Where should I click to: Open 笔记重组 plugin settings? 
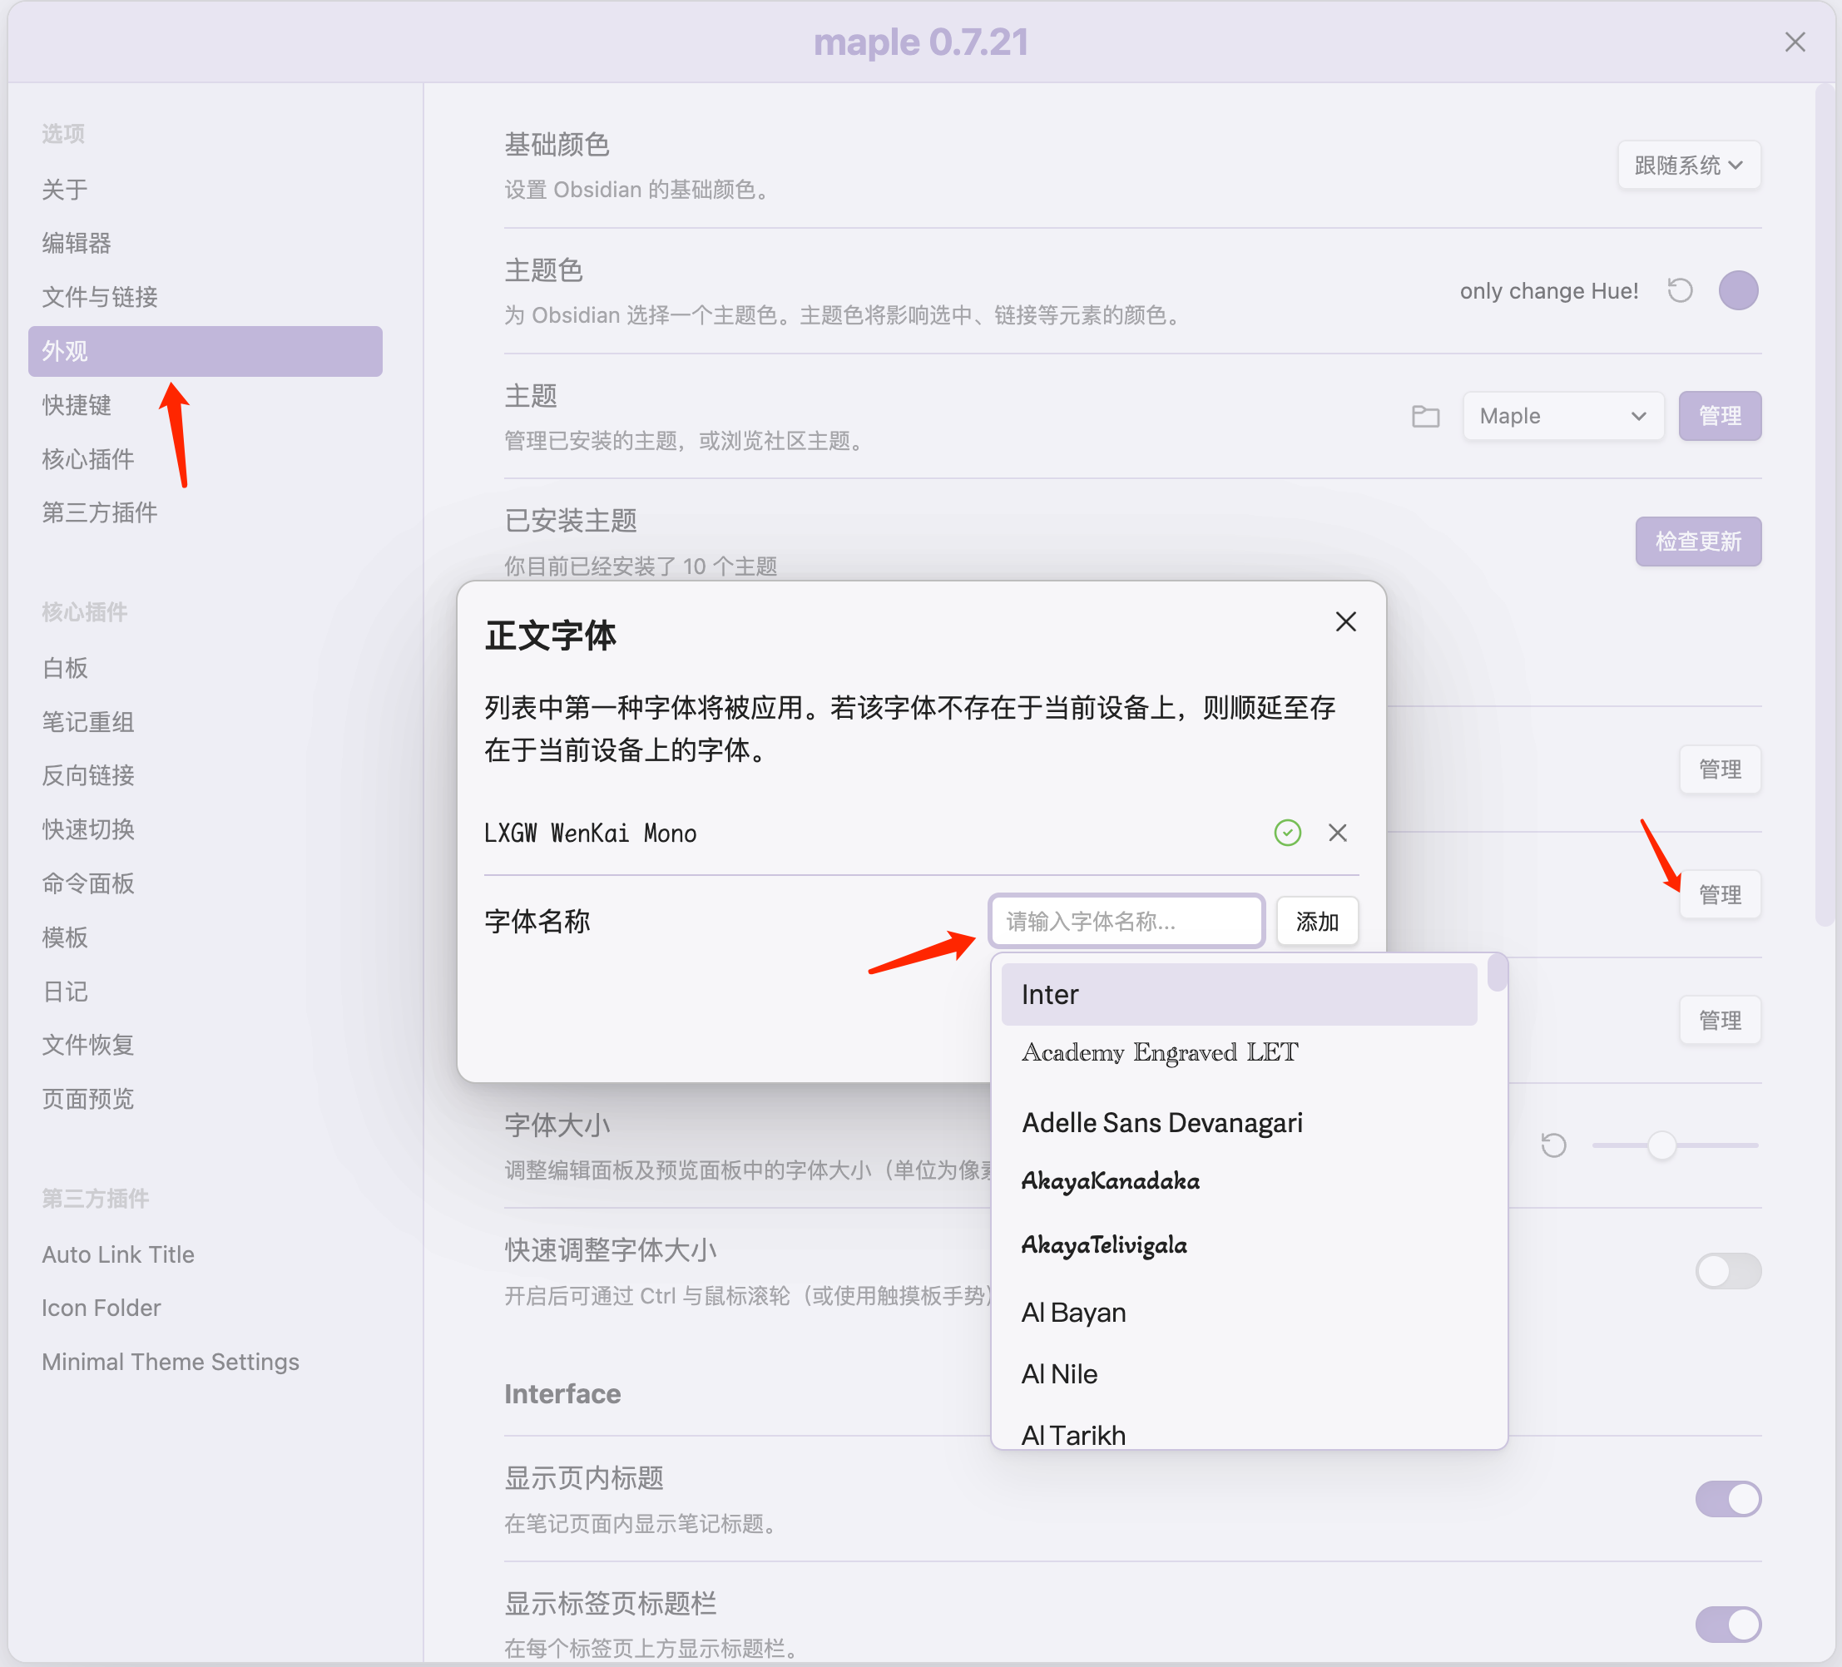coord(205,721)
